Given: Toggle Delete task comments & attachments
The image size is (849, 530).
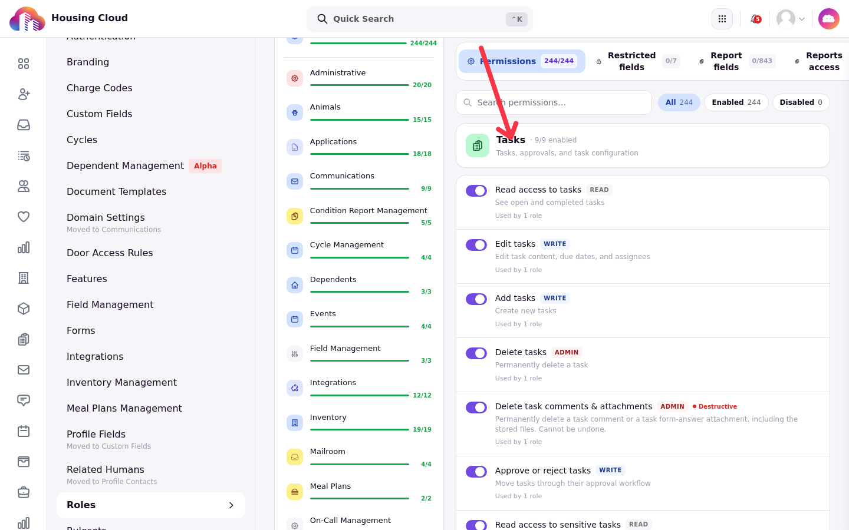Looking at the screenshot, I should click(476, 408).
